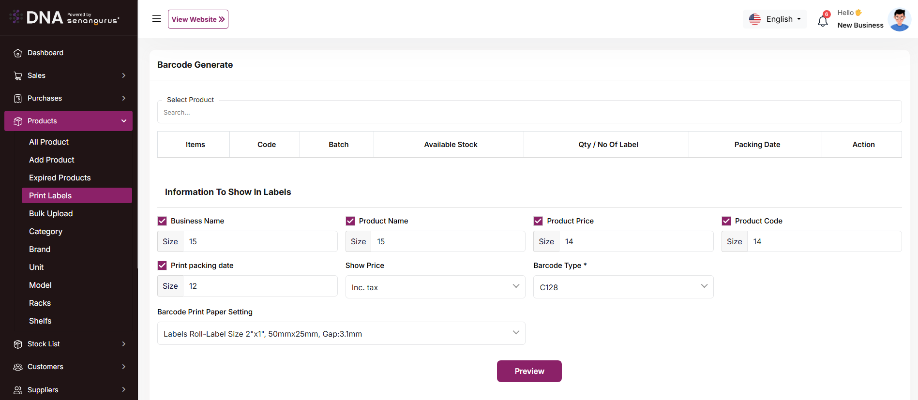Click the Select Product search field
Image resolution: width=918 pixels, height=400 pixels.
click(529, 112)
